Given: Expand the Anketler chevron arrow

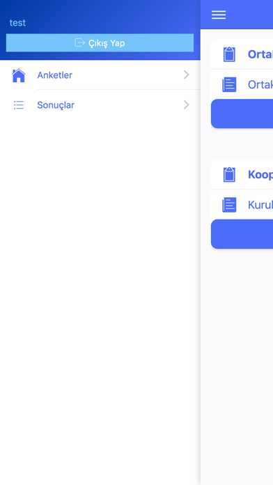Looking at the screenshot, I should pyautogui.click(x=186, y=75).
